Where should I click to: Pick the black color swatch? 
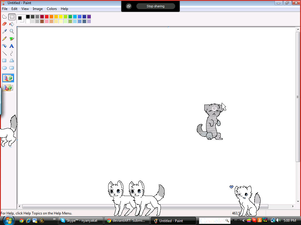pyautogui.click(x=28, y=17)
